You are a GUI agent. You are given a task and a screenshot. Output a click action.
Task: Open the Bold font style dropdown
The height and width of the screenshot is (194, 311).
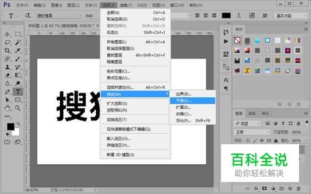(92, 16)
